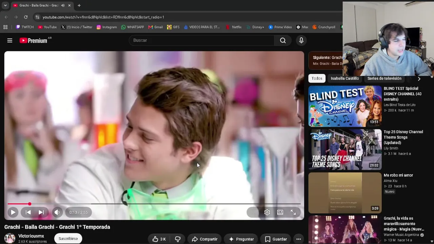Viewport: 434px width, 244px height.
Task: Select the Series de televisión chip
Action: pyautogui.click(x=384, y=78)
